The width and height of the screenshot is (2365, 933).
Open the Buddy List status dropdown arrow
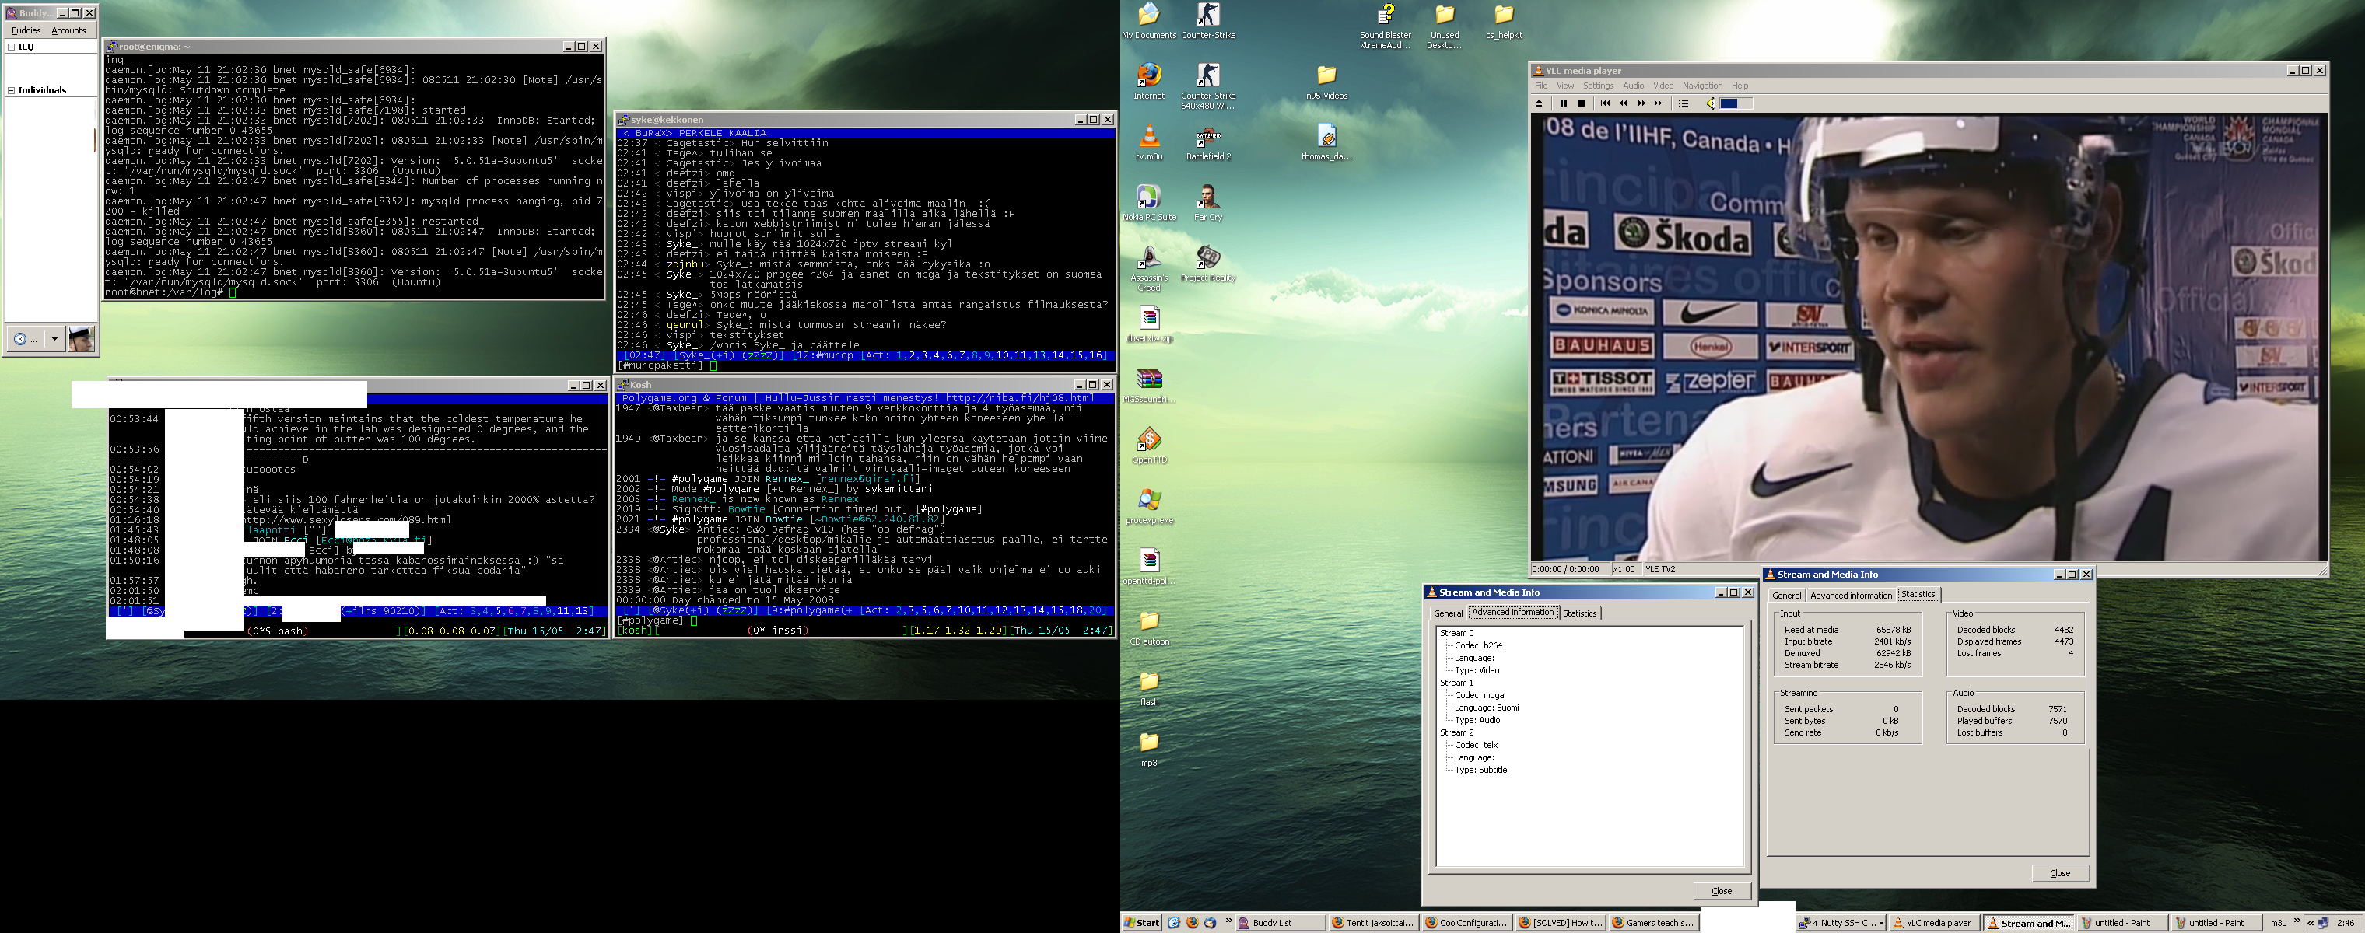[54, 340]
